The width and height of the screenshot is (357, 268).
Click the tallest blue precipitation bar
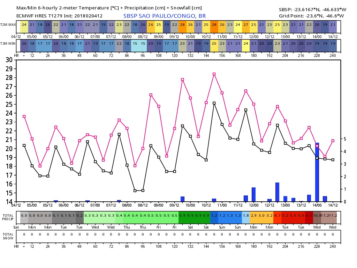coord(317,172)
